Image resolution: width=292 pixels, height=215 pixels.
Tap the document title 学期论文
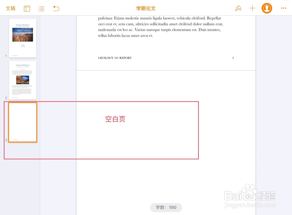pyautogui.click(x=145, y=8)
